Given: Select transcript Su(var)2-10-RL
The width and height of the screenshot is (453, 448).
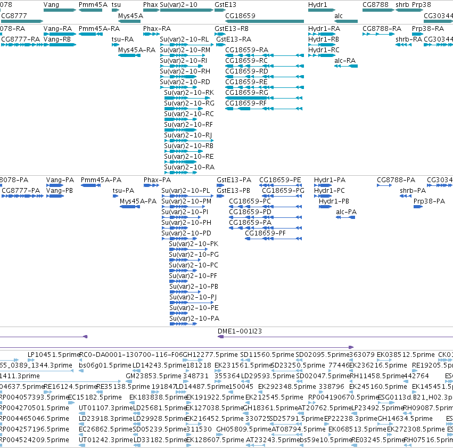Looking at the screenshot, I should point(187,45).
